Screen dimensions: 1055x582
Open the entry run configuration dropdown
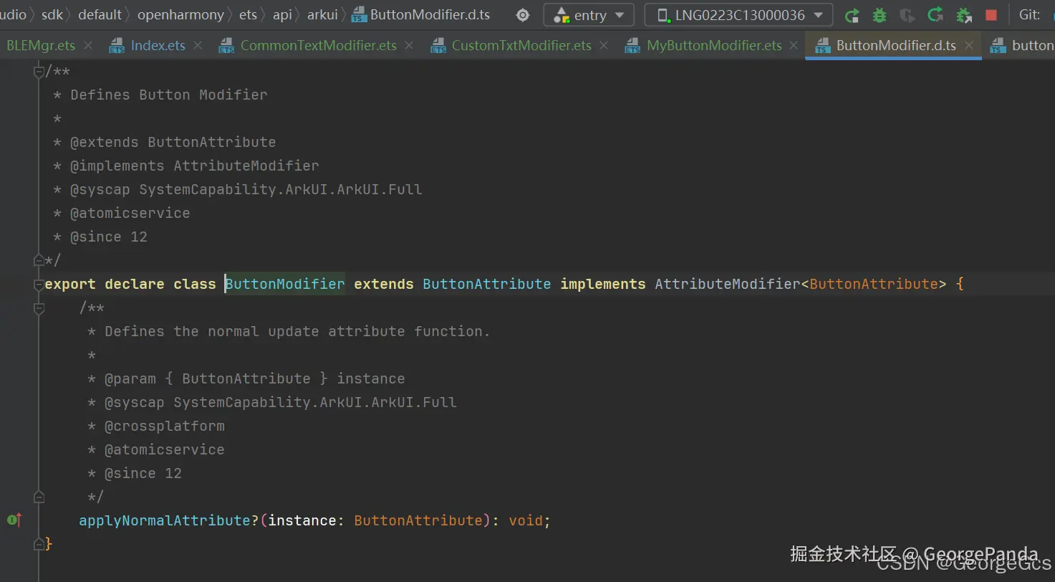589,15
